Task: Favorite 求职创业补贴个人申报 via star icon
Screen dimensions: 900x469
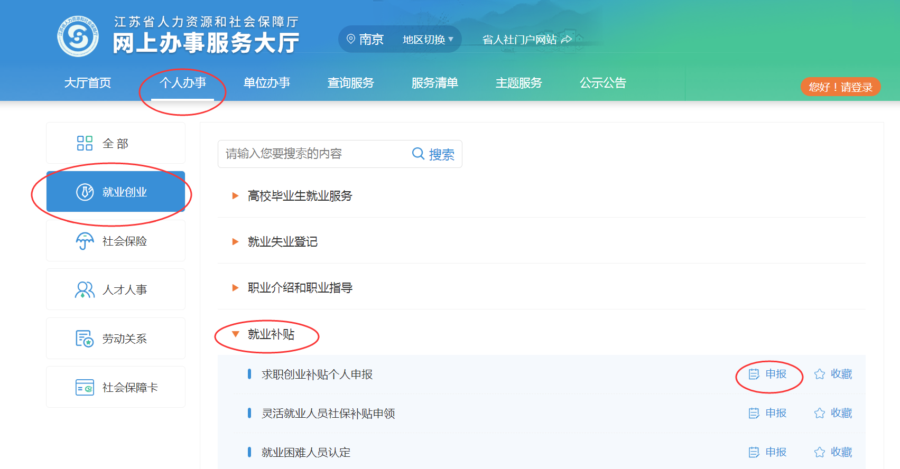Action: [820, 374]
